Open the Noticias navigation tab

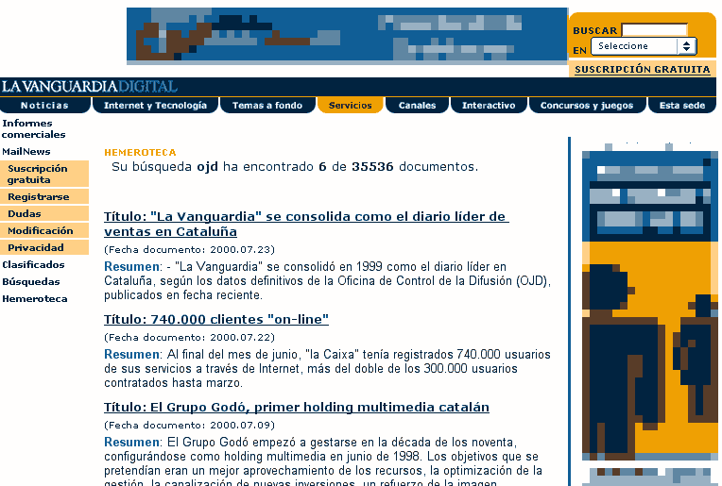tap(44, 106)
